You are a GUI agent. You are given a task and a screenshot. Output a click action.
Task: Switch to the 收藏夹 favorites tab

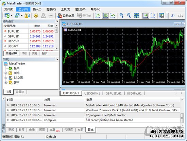coord(20,92)
